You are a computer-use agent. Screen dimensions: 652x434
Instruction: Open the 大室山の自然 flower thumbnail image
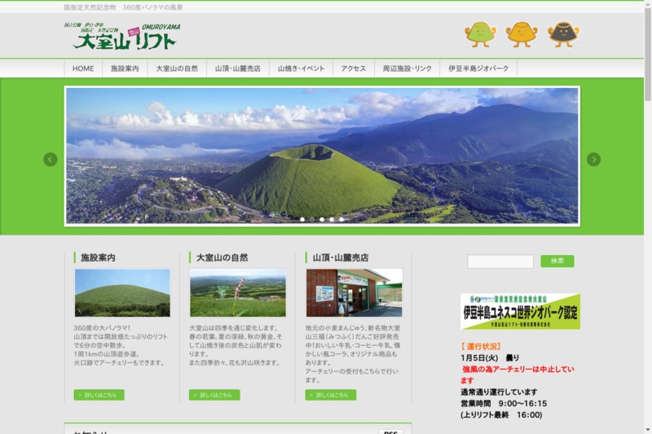238,292
